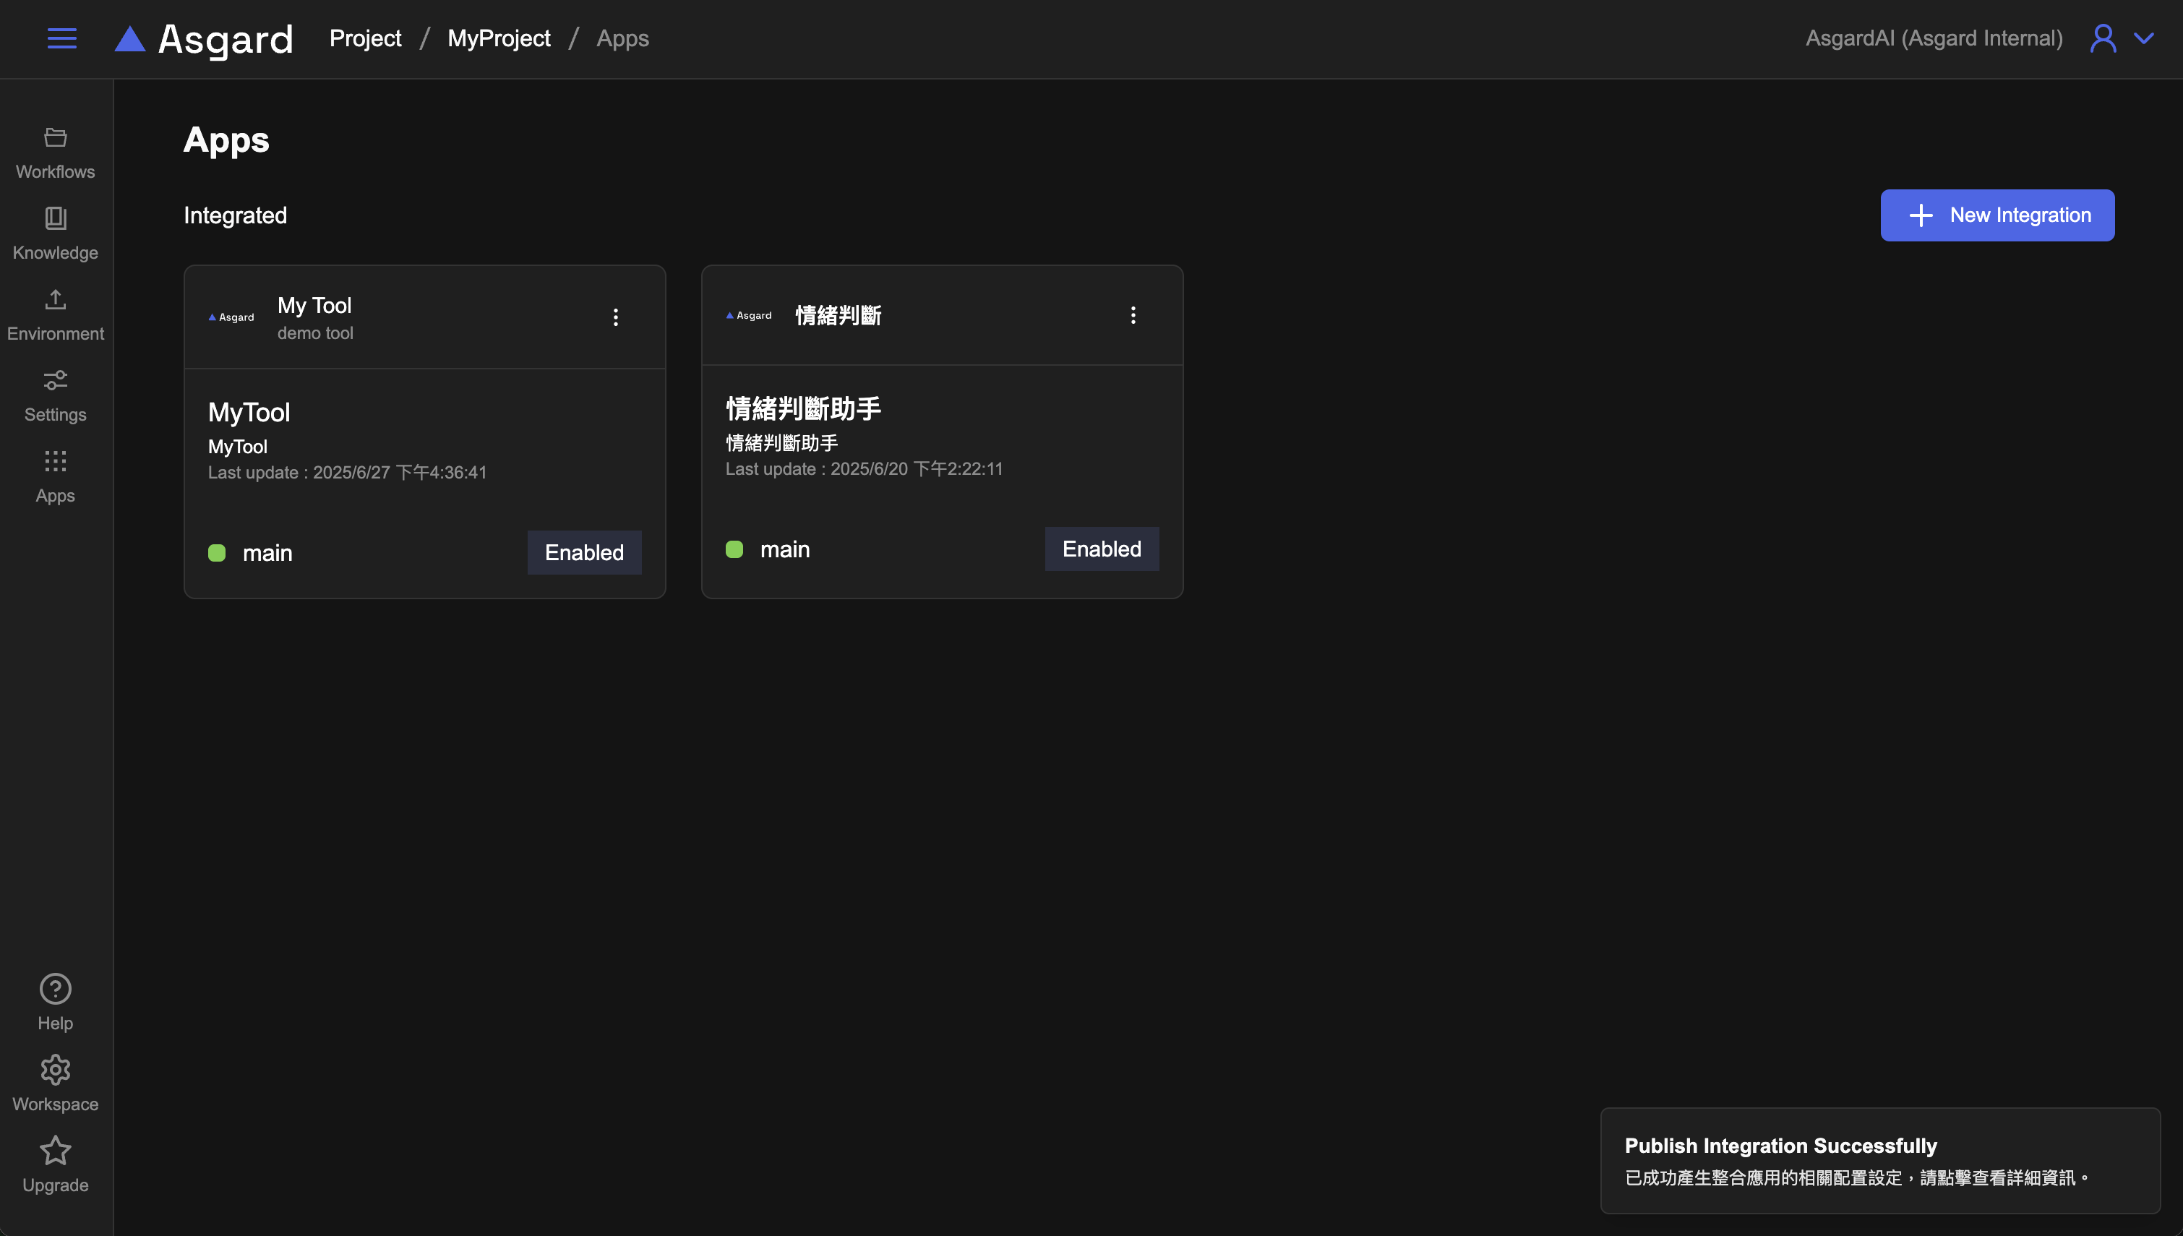Open project Settings with sliders icon
2183x1236 pixels.
point(55,395)
